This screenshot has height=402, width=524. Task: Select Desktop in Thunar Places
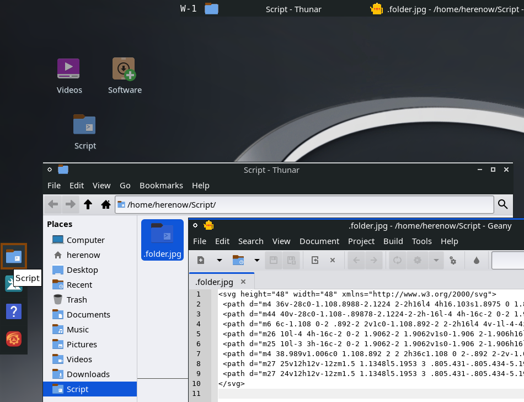click(x=90, y=270)
